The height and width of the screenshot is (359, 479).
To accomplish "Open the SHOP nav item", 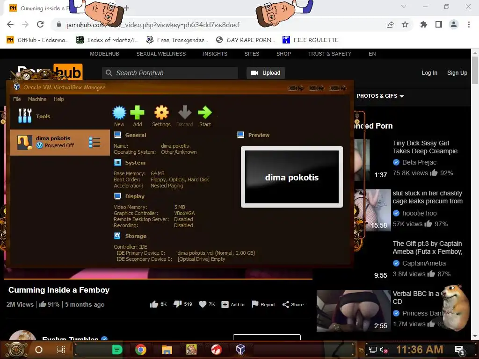I will (x=283, y=54).
